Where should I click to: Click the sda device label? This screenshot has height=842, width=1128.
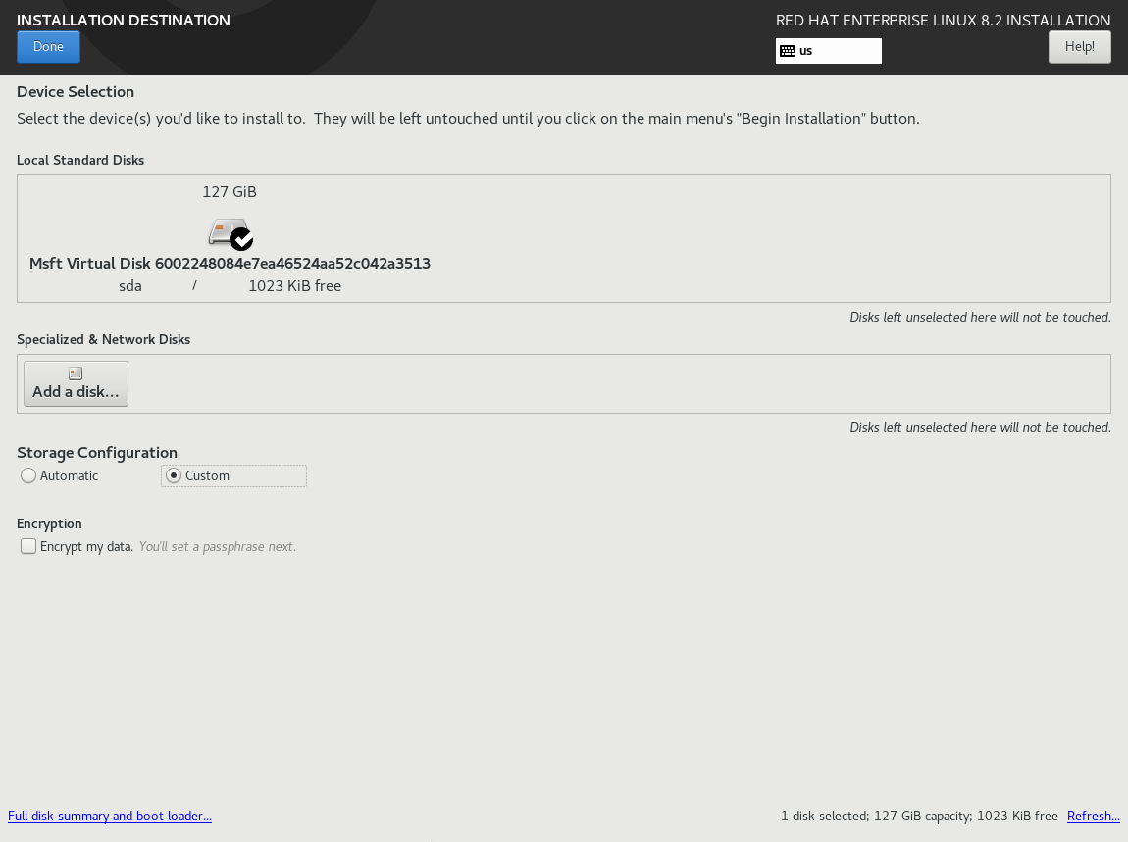point(130,286)
